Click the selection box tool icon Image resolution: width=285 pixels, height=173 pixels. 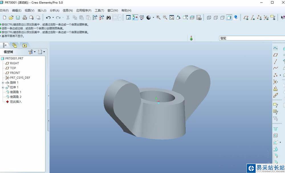point(115,18)
